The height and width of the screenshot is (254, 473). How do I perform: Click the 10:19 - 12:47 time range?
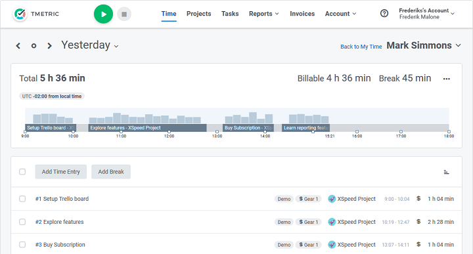coord(395,222)
